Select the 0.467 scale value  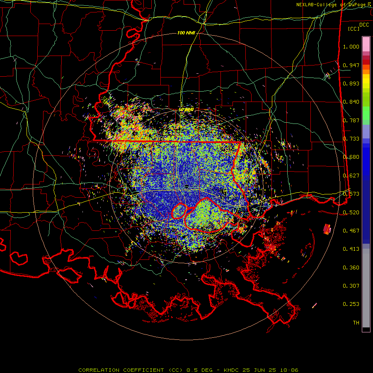[351, 230]
